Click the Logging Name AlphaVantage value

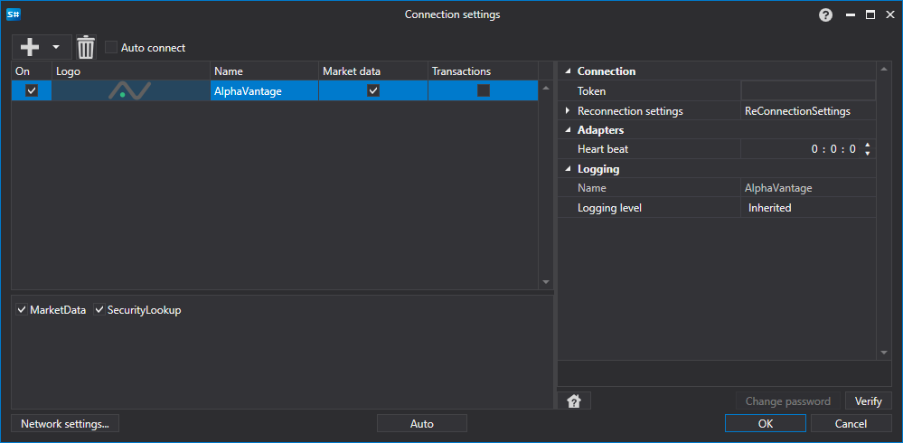click(778, 188)
